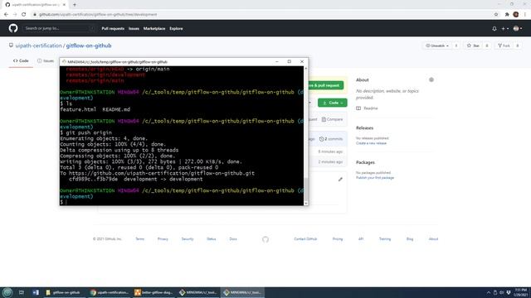Open the Unwatch dropdown button
Viewport: 531px width, 298px height.
pos(437,46)
